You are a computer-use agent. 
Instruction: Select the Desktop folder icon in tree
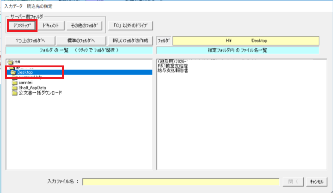point(14,72)
